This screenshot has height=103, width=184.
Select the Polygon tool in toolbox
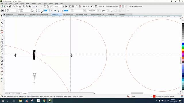(x=2, y=49)
